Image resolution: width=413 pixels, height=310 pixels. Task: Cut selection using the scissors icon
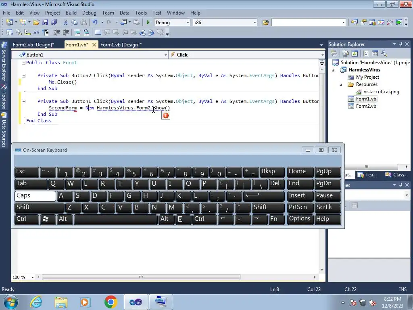coord(66,23)
